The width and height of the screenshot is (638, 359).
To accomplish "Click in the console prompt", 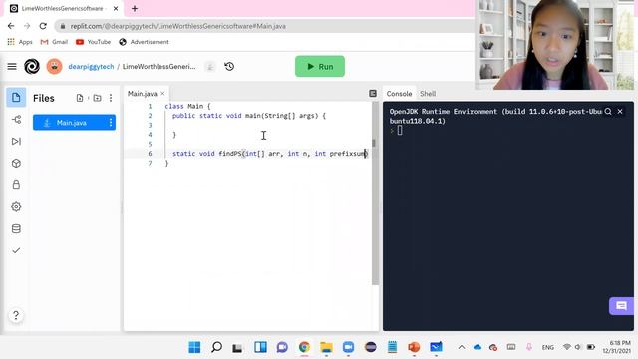I will point(400,131).
